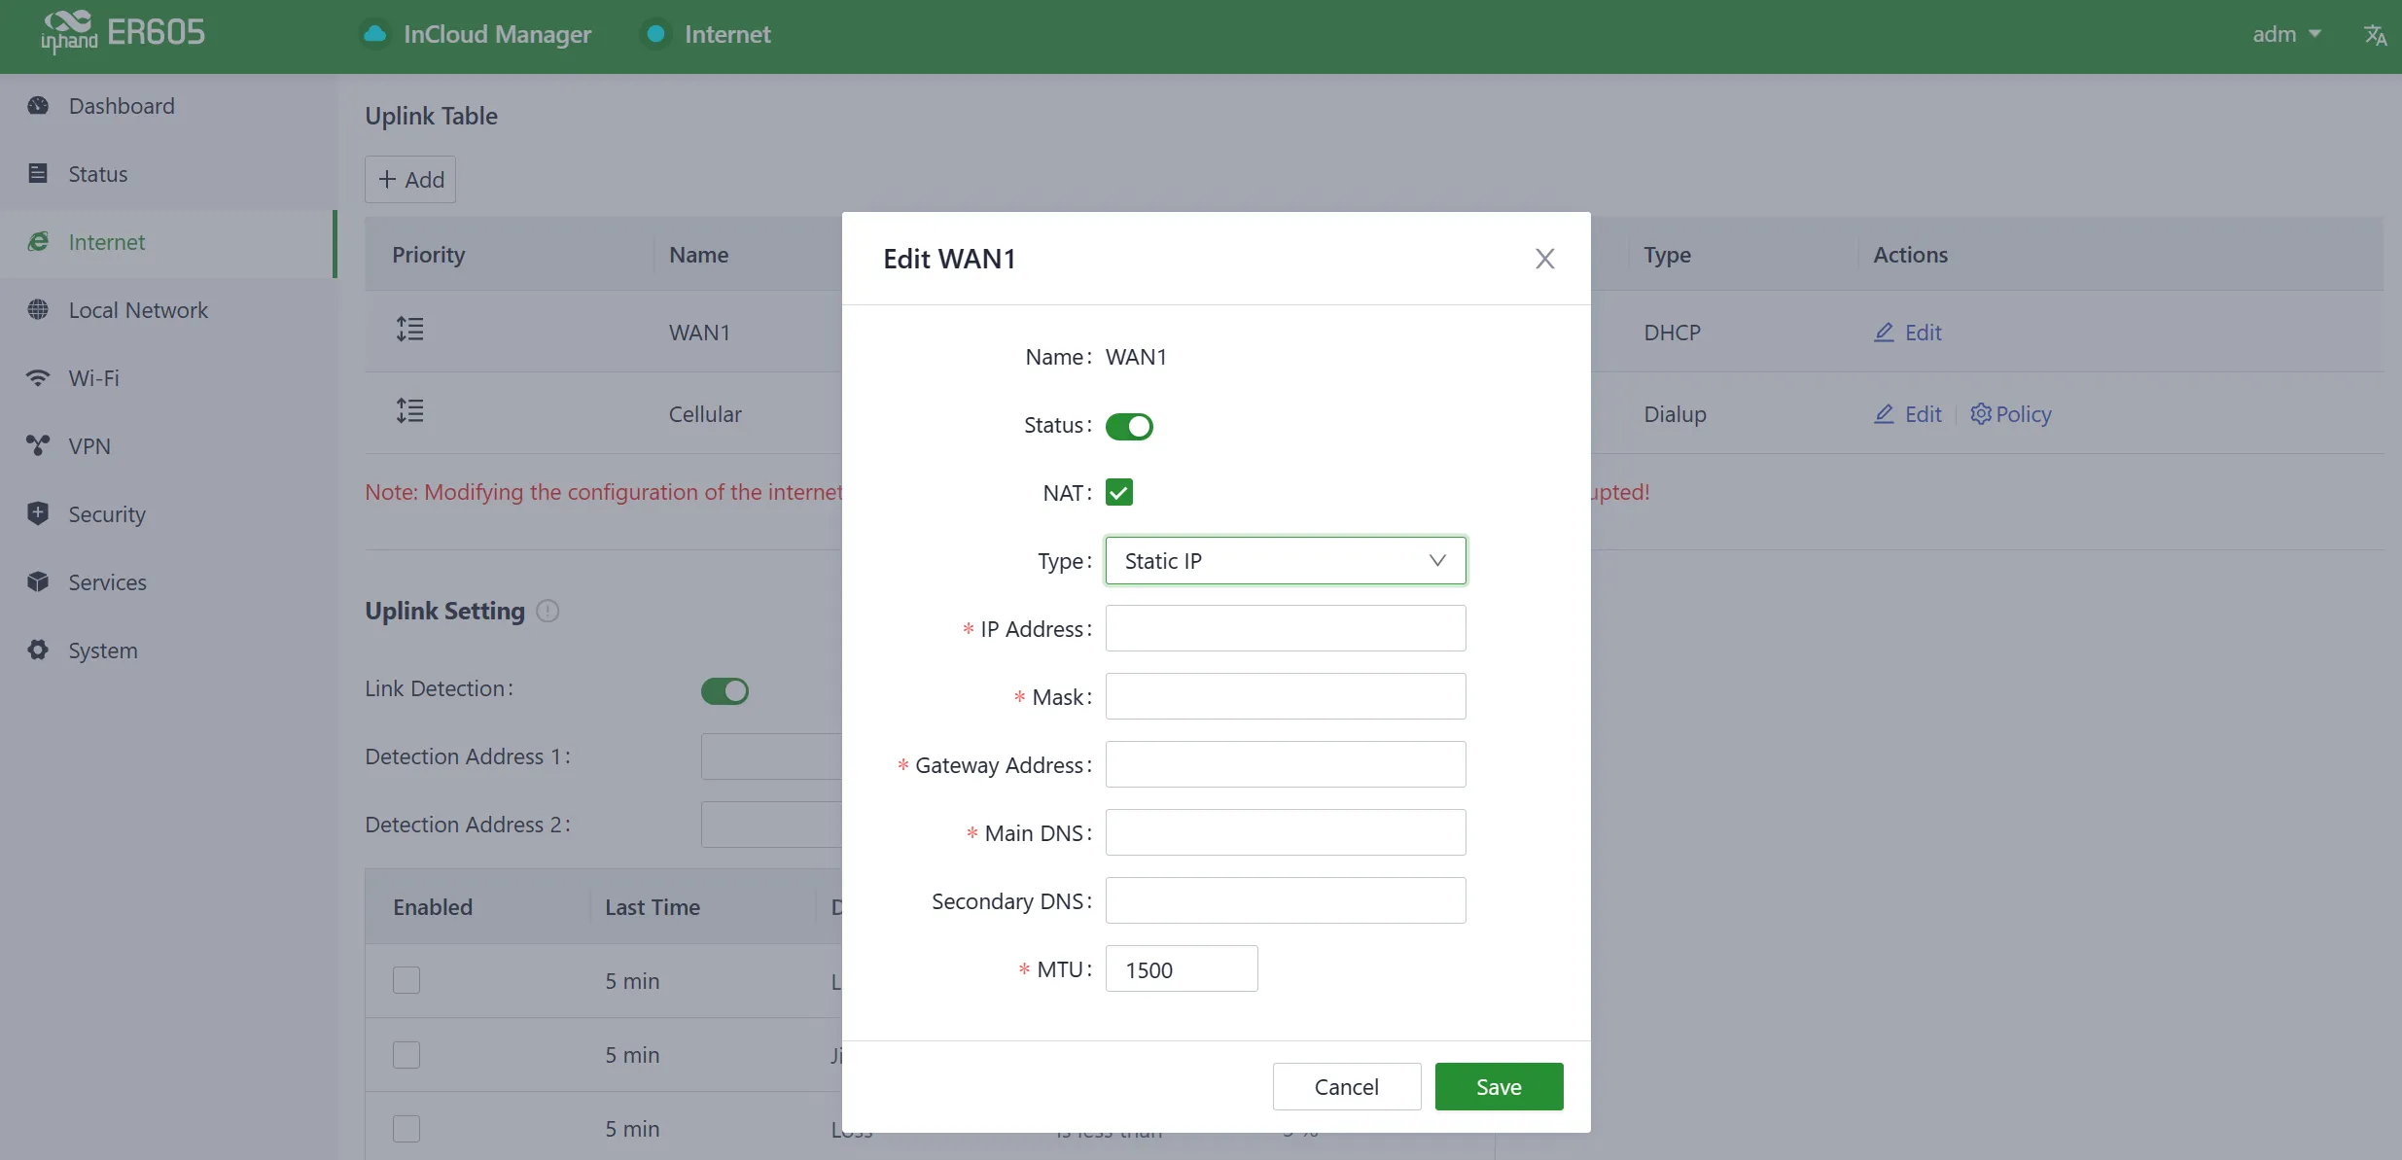2402x1160 pixels.
Task: Click Edit for the Cellular row
Action: (x=1908, y=414)
